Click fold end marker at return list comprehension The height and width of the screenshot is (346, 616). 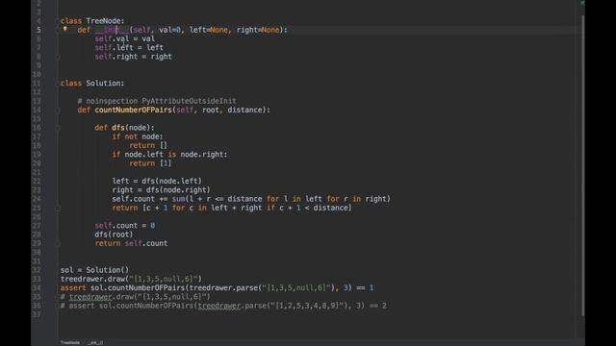pyautogui.click(x=58, y=208)
